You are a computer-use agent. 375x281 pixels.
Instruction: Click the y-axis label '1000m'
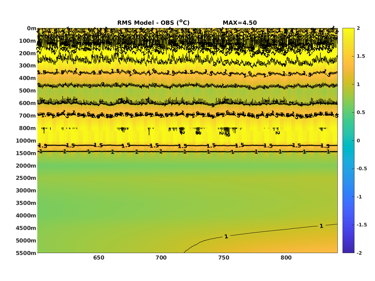coord(26,141)
